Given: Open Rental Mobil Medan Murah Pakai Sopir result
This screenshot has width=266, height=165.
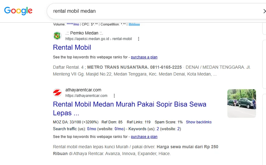Looking at the screenshot, I should pyautogui.click(x=130, y=108).
